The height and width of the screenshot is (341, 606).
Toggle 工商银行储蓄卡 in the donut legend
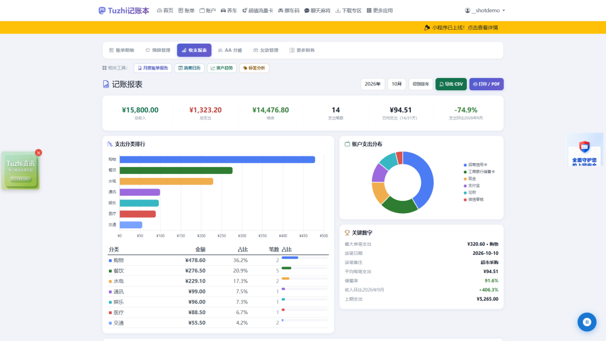click(479, 172)
